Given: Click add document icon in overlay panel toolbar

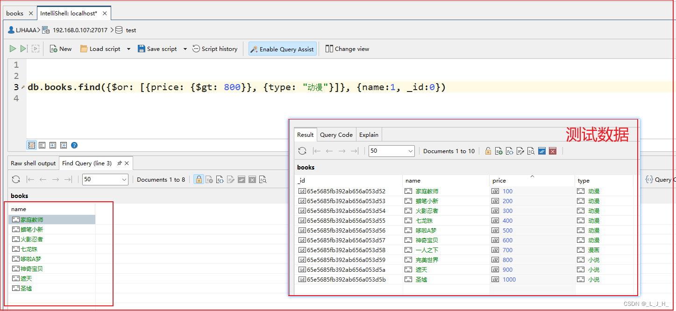Looking at the screenshot, I should (499, 151).
